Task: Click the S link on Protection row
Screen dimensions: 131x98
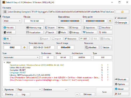Action: 102,77
